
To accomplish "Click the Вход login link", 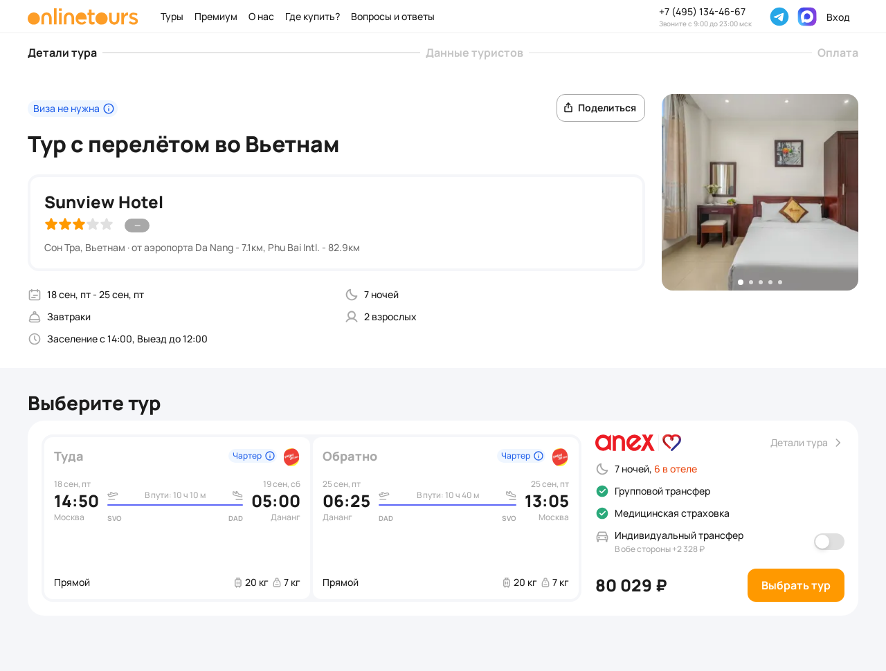I will click(x=838, y=17).
